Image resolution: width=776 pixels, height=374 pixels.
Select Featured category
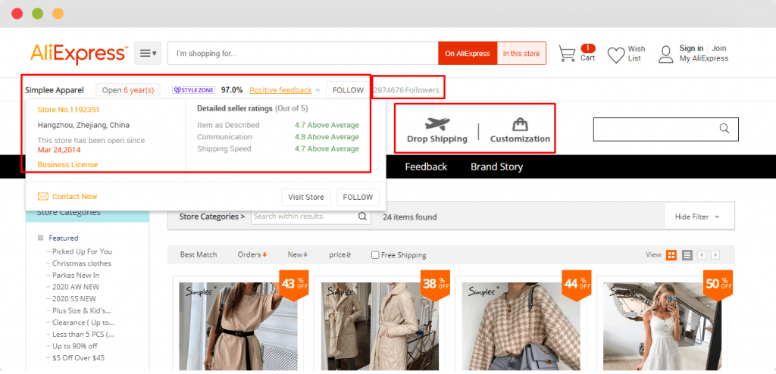(x=64, y=238)
